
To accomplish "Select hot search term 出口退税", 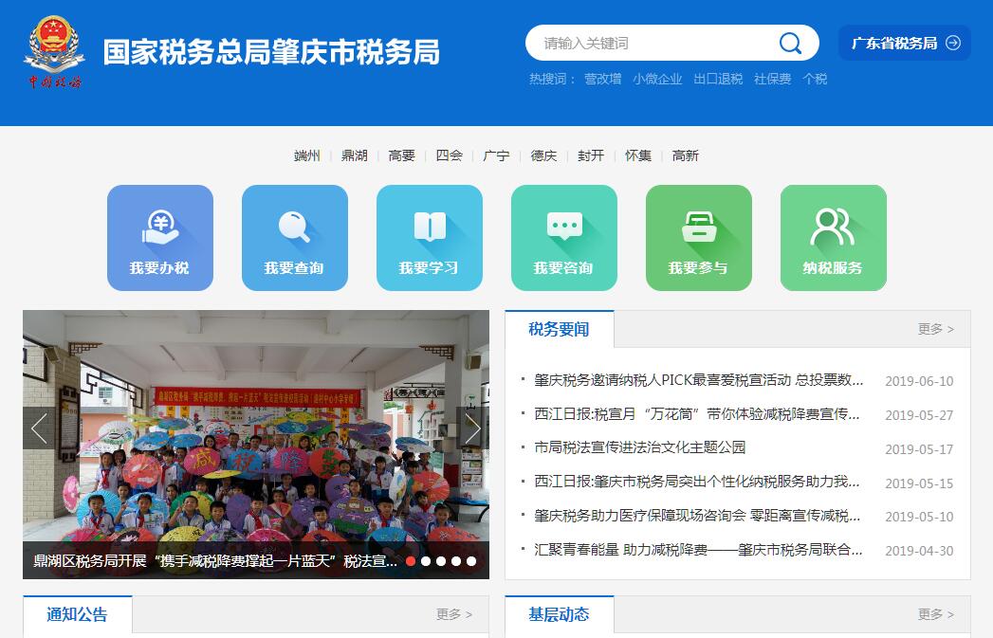I will click(x=718, y=79).
